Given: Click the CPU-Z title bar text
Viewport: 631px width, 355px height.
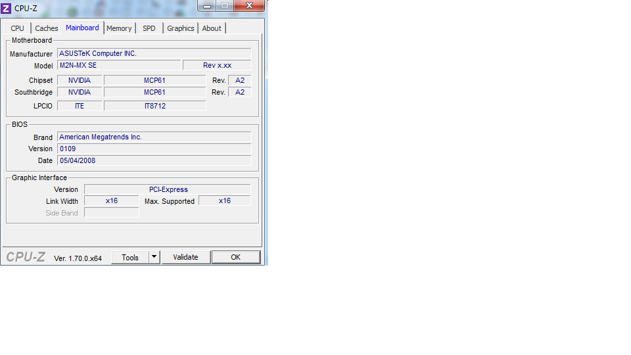Looking at the screenshot, I should tap(26, 9).
